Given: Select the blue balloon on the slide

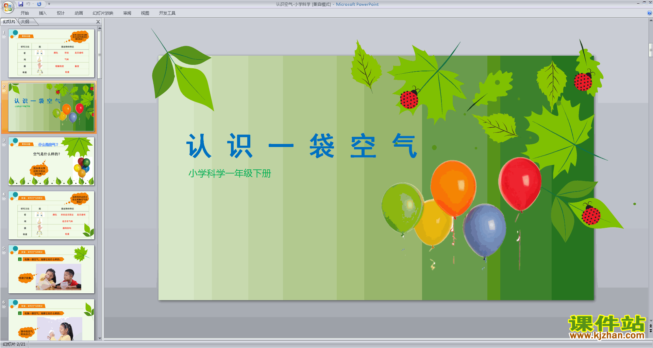Looking at the screenshot, I should point(484,231).
